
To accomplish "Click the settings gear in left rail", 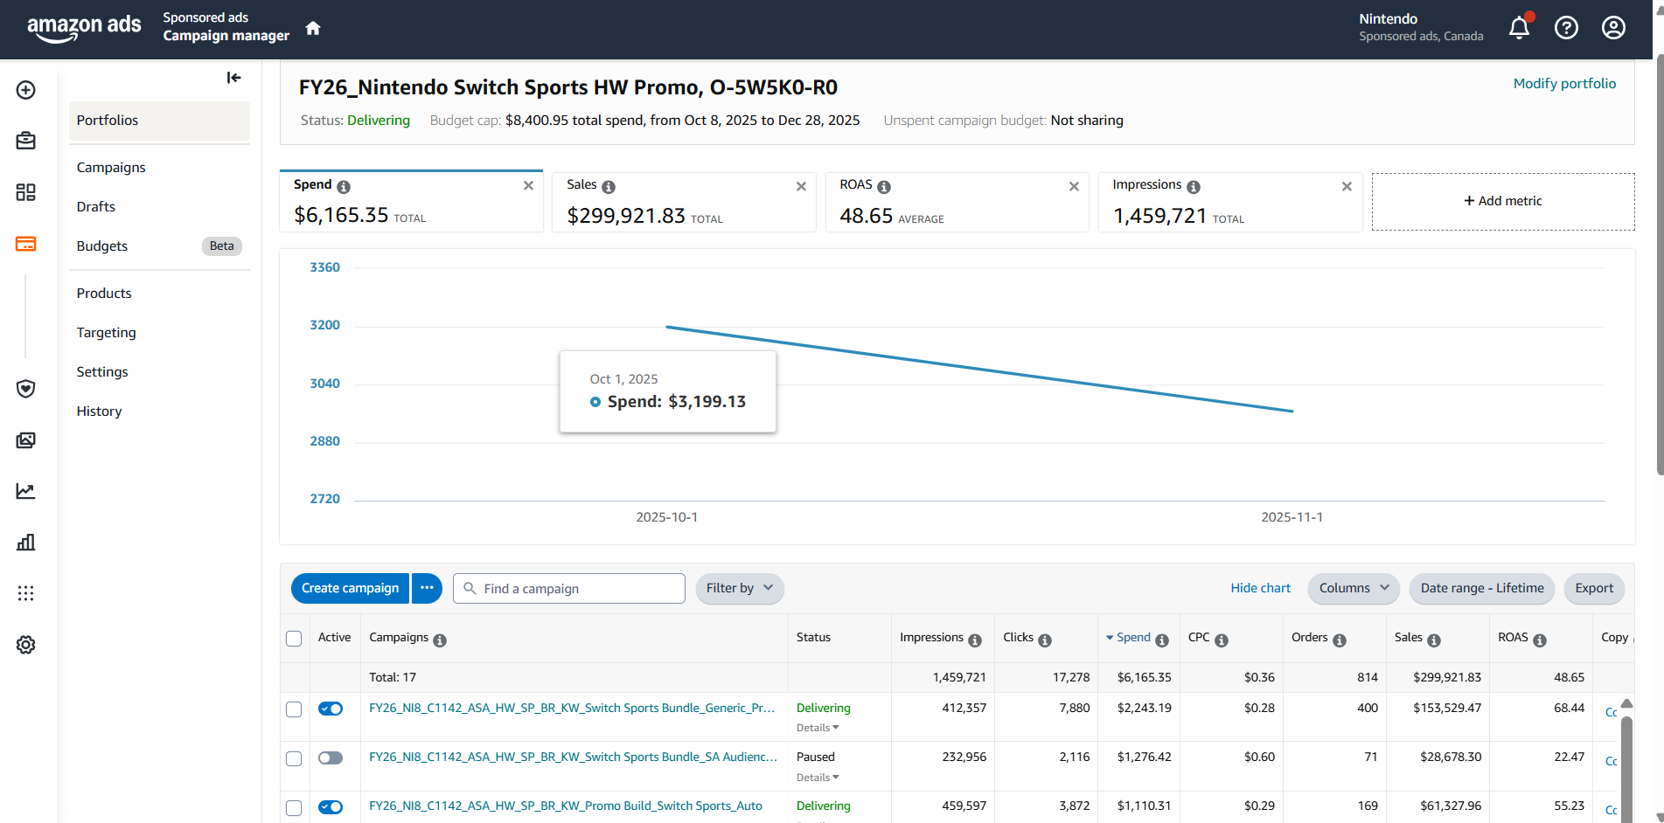I will 26,645.
